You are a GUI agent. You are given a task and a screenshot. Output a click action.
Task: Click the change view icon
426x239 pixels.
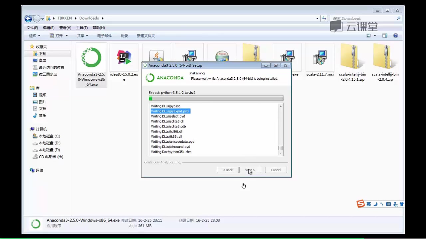[368, 36]
